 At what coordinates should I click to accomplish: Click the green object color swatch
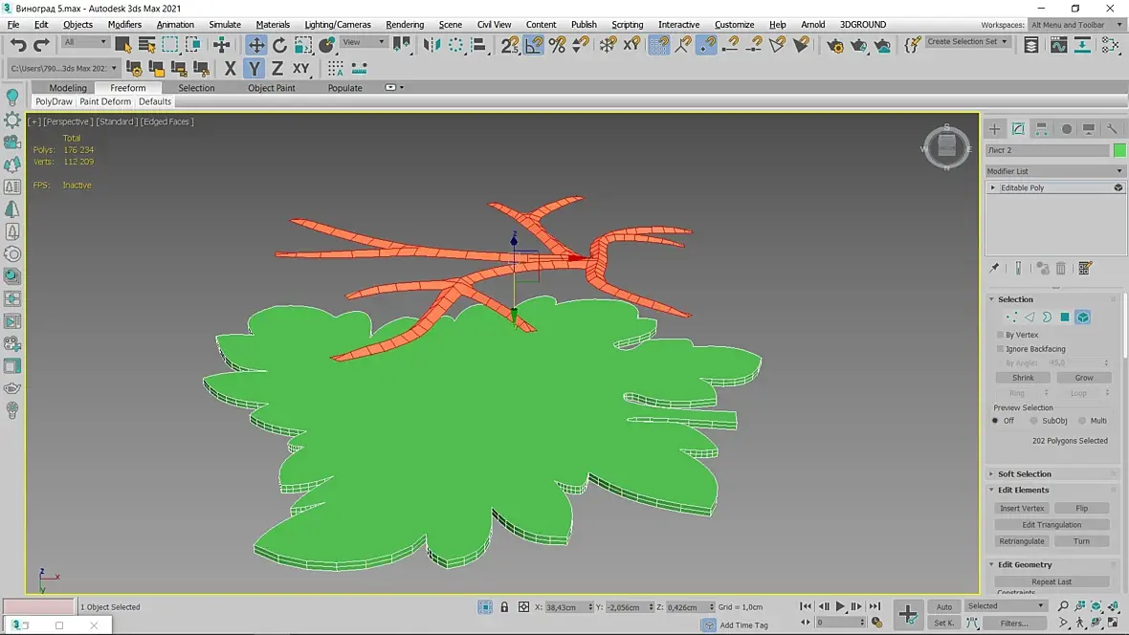click(x=1119, y=150)
